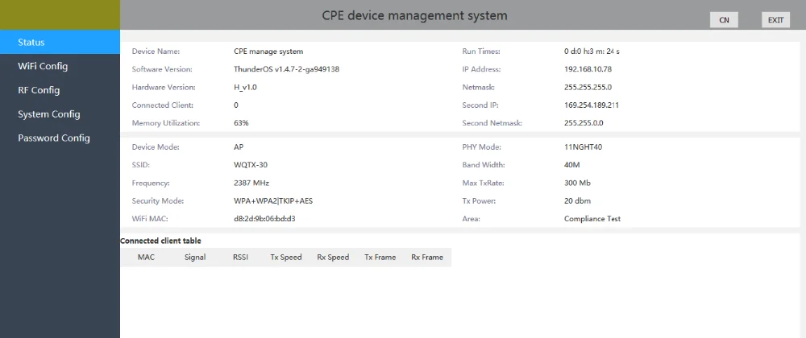806x338 pixels.
Task: Click the EXIT button
Action: pos(775,20)
